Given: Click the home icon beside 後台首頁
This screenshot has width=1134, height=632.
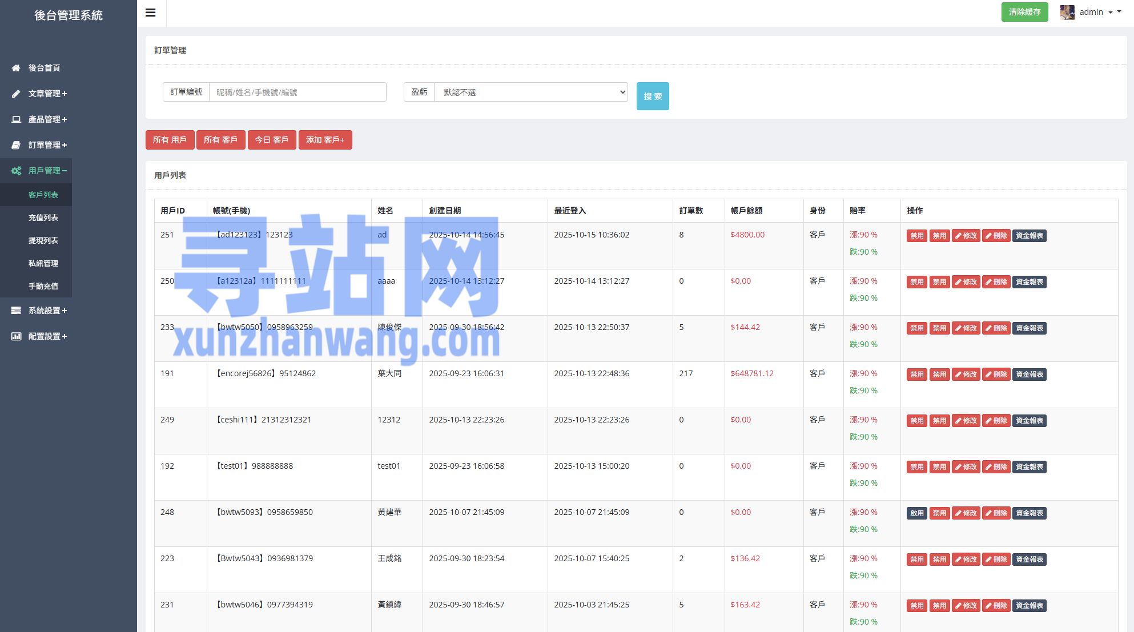Looking at the screenshot, I should click(16, 68).
